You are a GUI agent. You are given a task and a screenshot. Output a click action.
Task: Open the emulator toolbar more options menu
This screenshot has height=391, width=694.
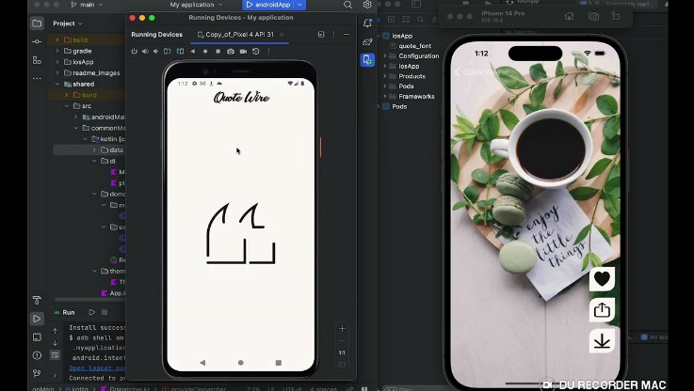coord(268,52)
